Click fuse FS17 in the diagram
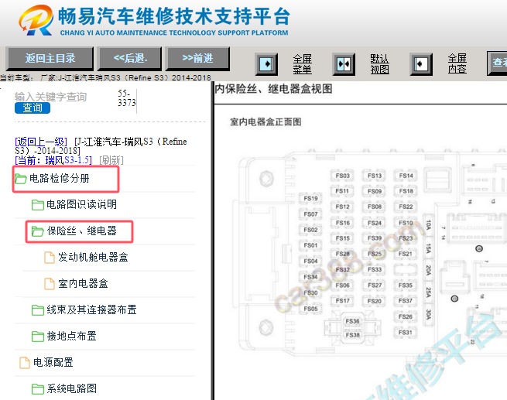507x400 pixels. [342, 301]
